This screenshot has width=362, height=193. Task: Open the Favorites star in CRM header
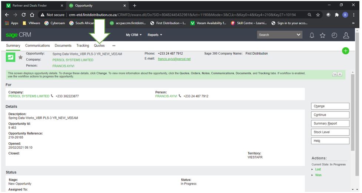[322, 35]
